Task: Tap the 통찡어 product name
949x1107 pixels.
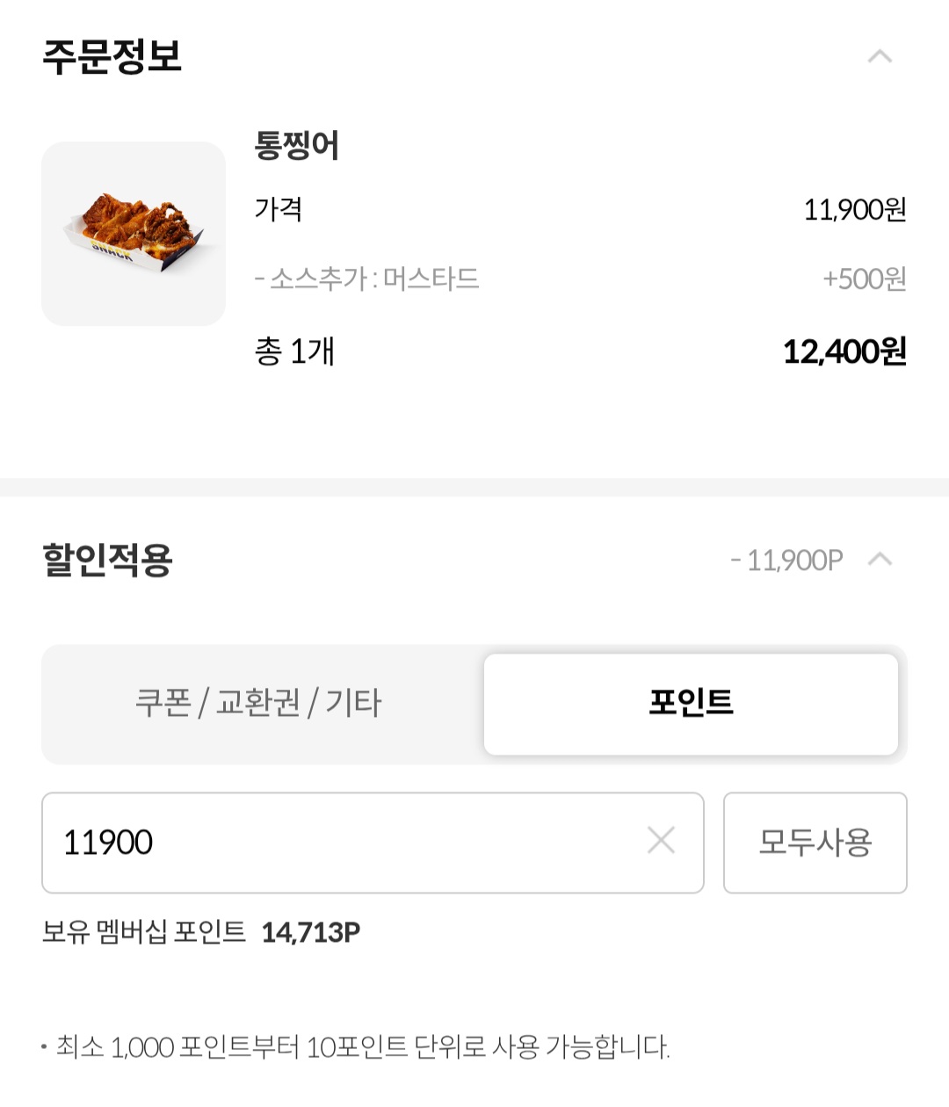Action: (x=297, y=145)
